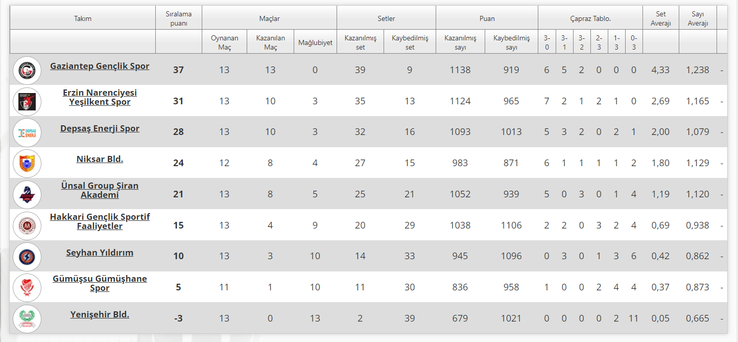Open the Niksar Bld. team link
Viewport: 738px width, 342px height.
[100, 159]
